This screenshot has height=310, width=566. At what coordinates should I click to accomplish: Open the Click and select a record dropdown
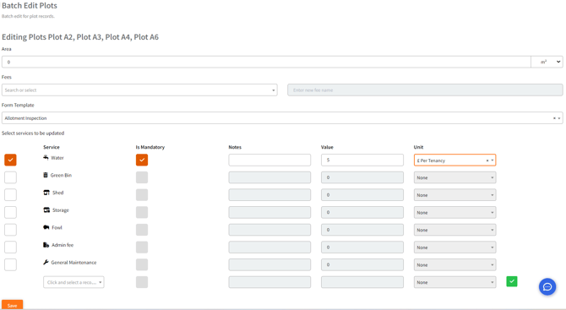pyautogui.click(x=73, y=282)
